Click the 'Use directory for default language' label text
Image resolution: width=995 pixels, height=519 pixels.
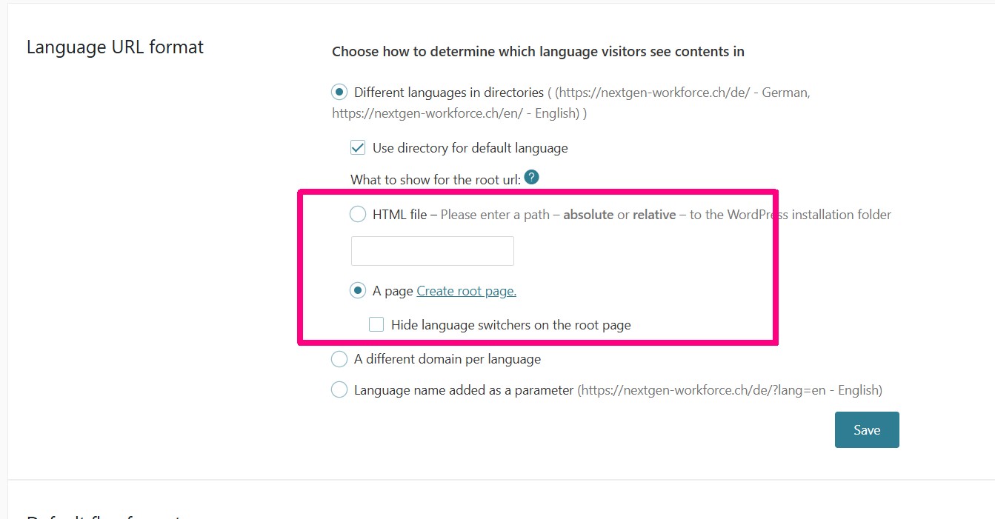(470, 148)
